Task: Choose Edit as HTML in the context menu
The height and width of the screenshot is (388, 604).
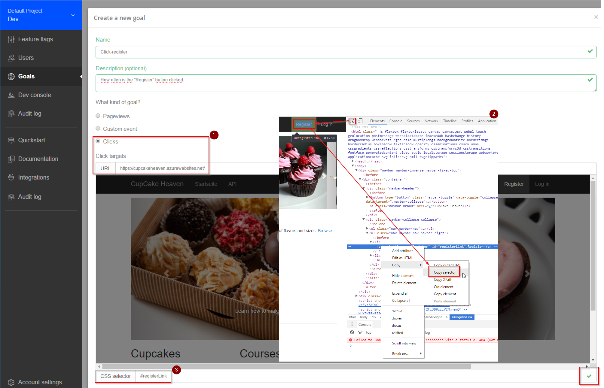Action: (x=403, y=258)
